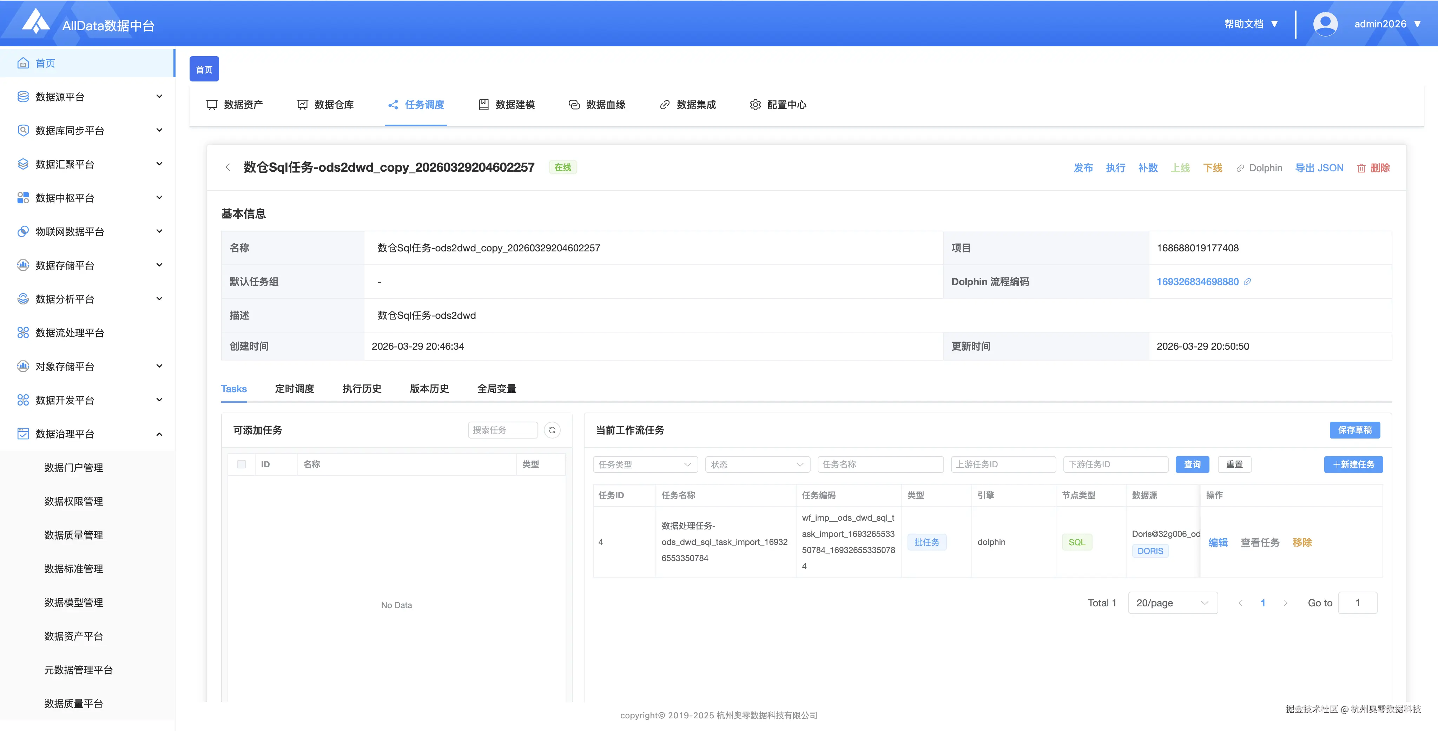Viewport: 1438px width, 731px height.
Task: Click the AllData platform logo icon
Action: click(36, 21)
